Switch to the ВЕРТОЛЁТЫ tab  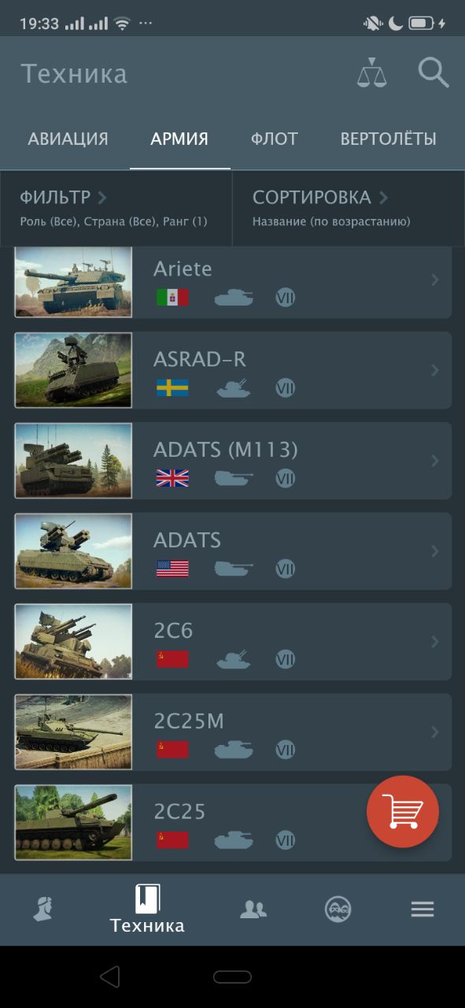[x=388, y=139]
